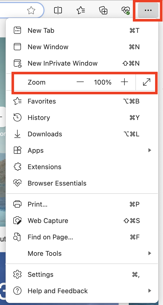
Task: Click the 100% zoom level label
Action: [102, 82]
